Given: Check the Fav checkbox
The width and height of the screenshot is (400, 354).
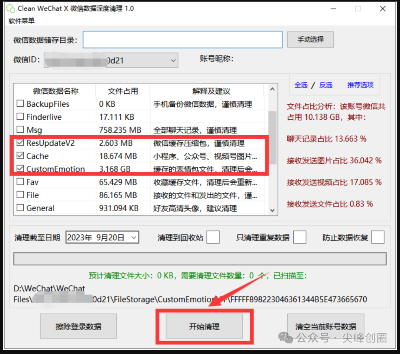Looking at the screenshot, I should tap(20, 182).
